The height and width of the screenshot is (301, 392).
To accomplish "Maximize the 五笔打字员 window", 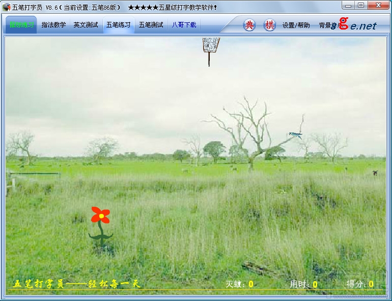I will pos(361,5).
